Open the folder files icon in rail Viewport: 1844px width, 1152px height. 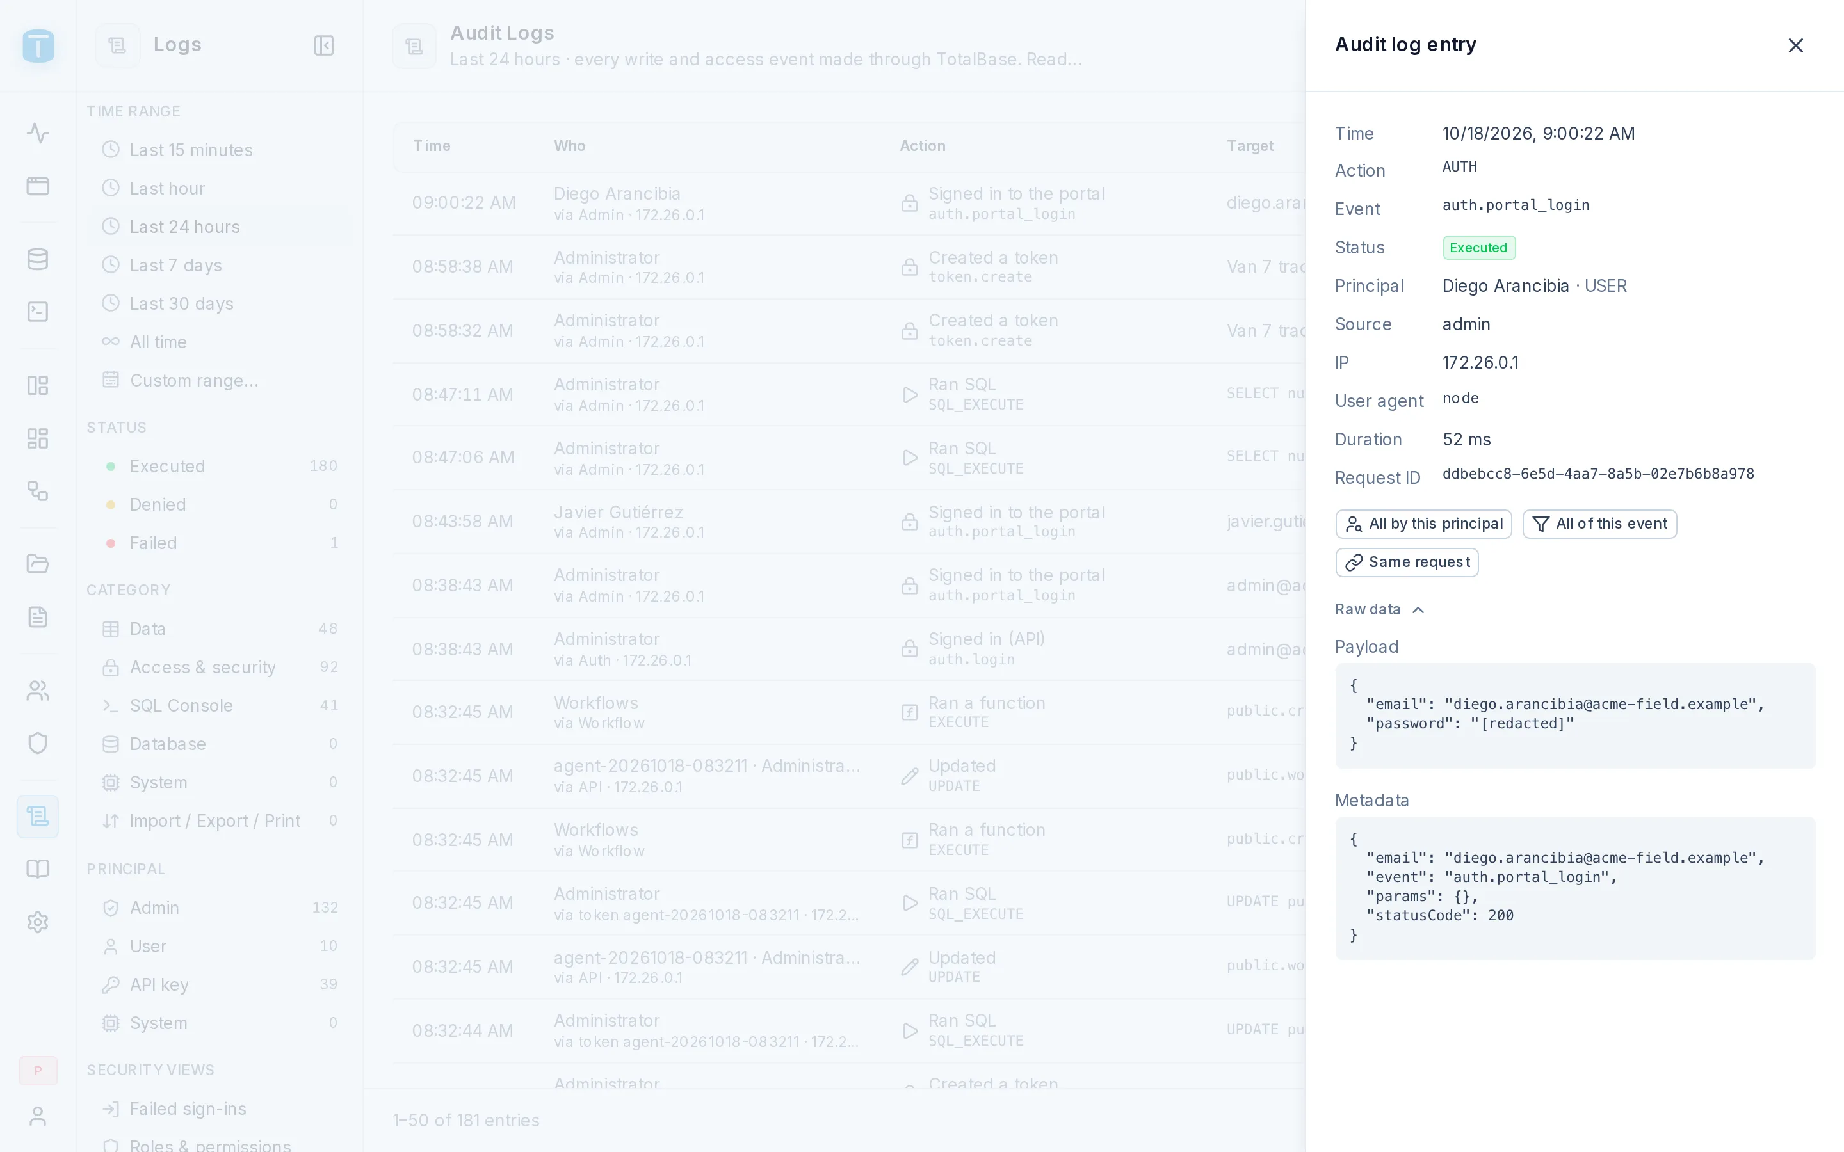(38, 564)
